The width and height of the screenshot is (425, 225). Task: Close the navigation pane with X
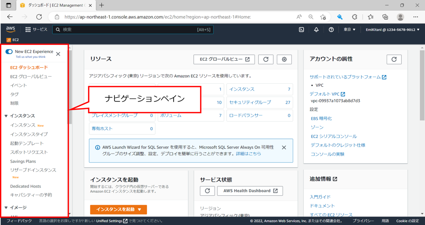[58, 54]
